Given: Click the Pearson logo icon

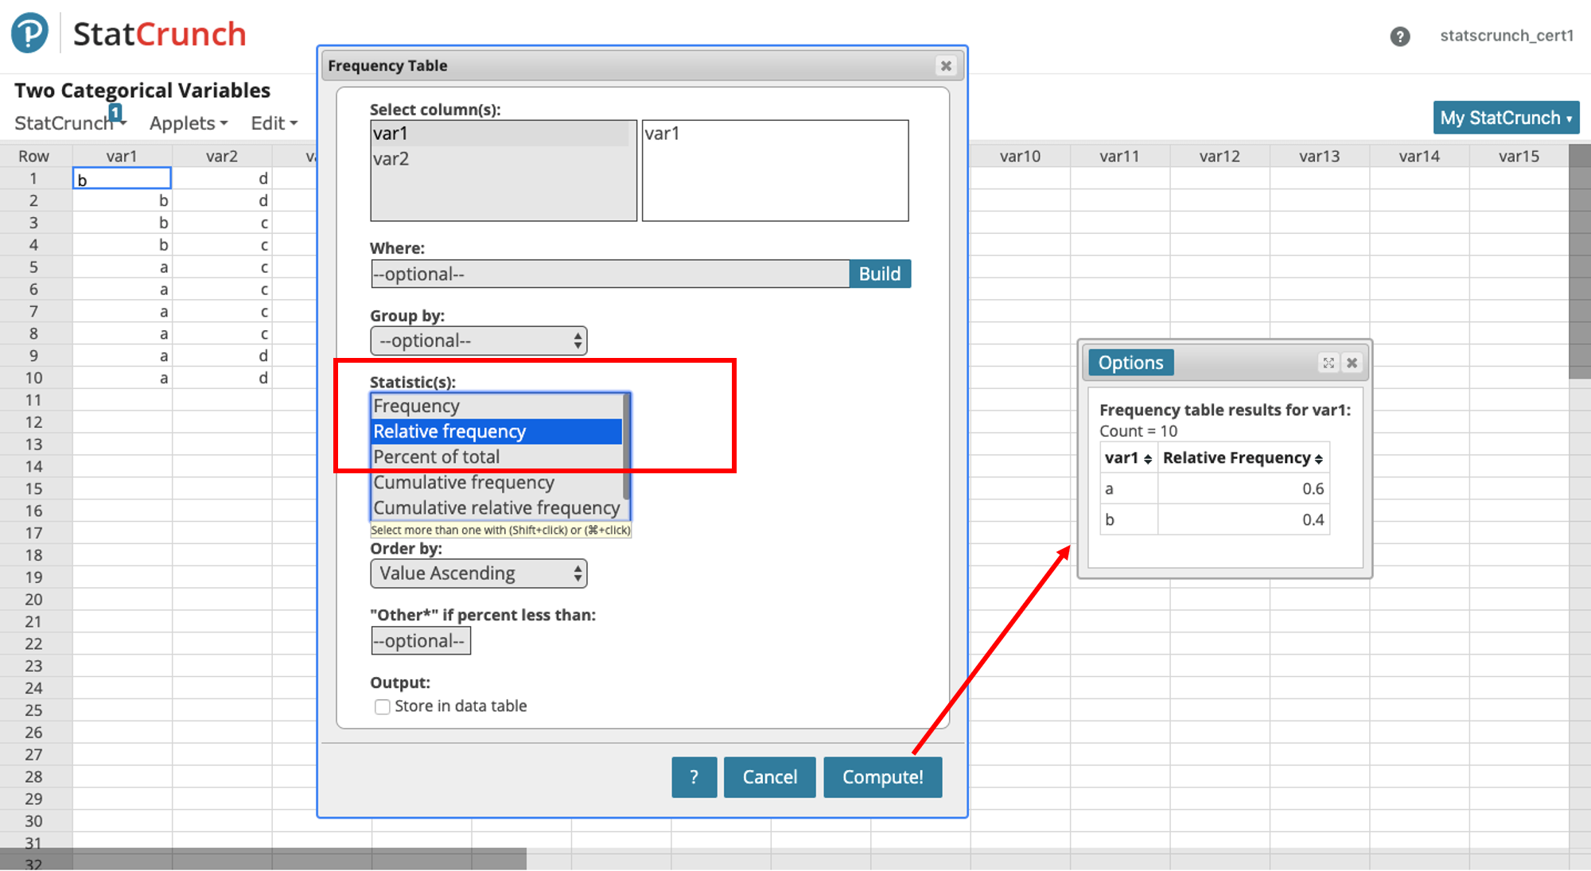Looking at the screenshot, I should click(29, 33).
